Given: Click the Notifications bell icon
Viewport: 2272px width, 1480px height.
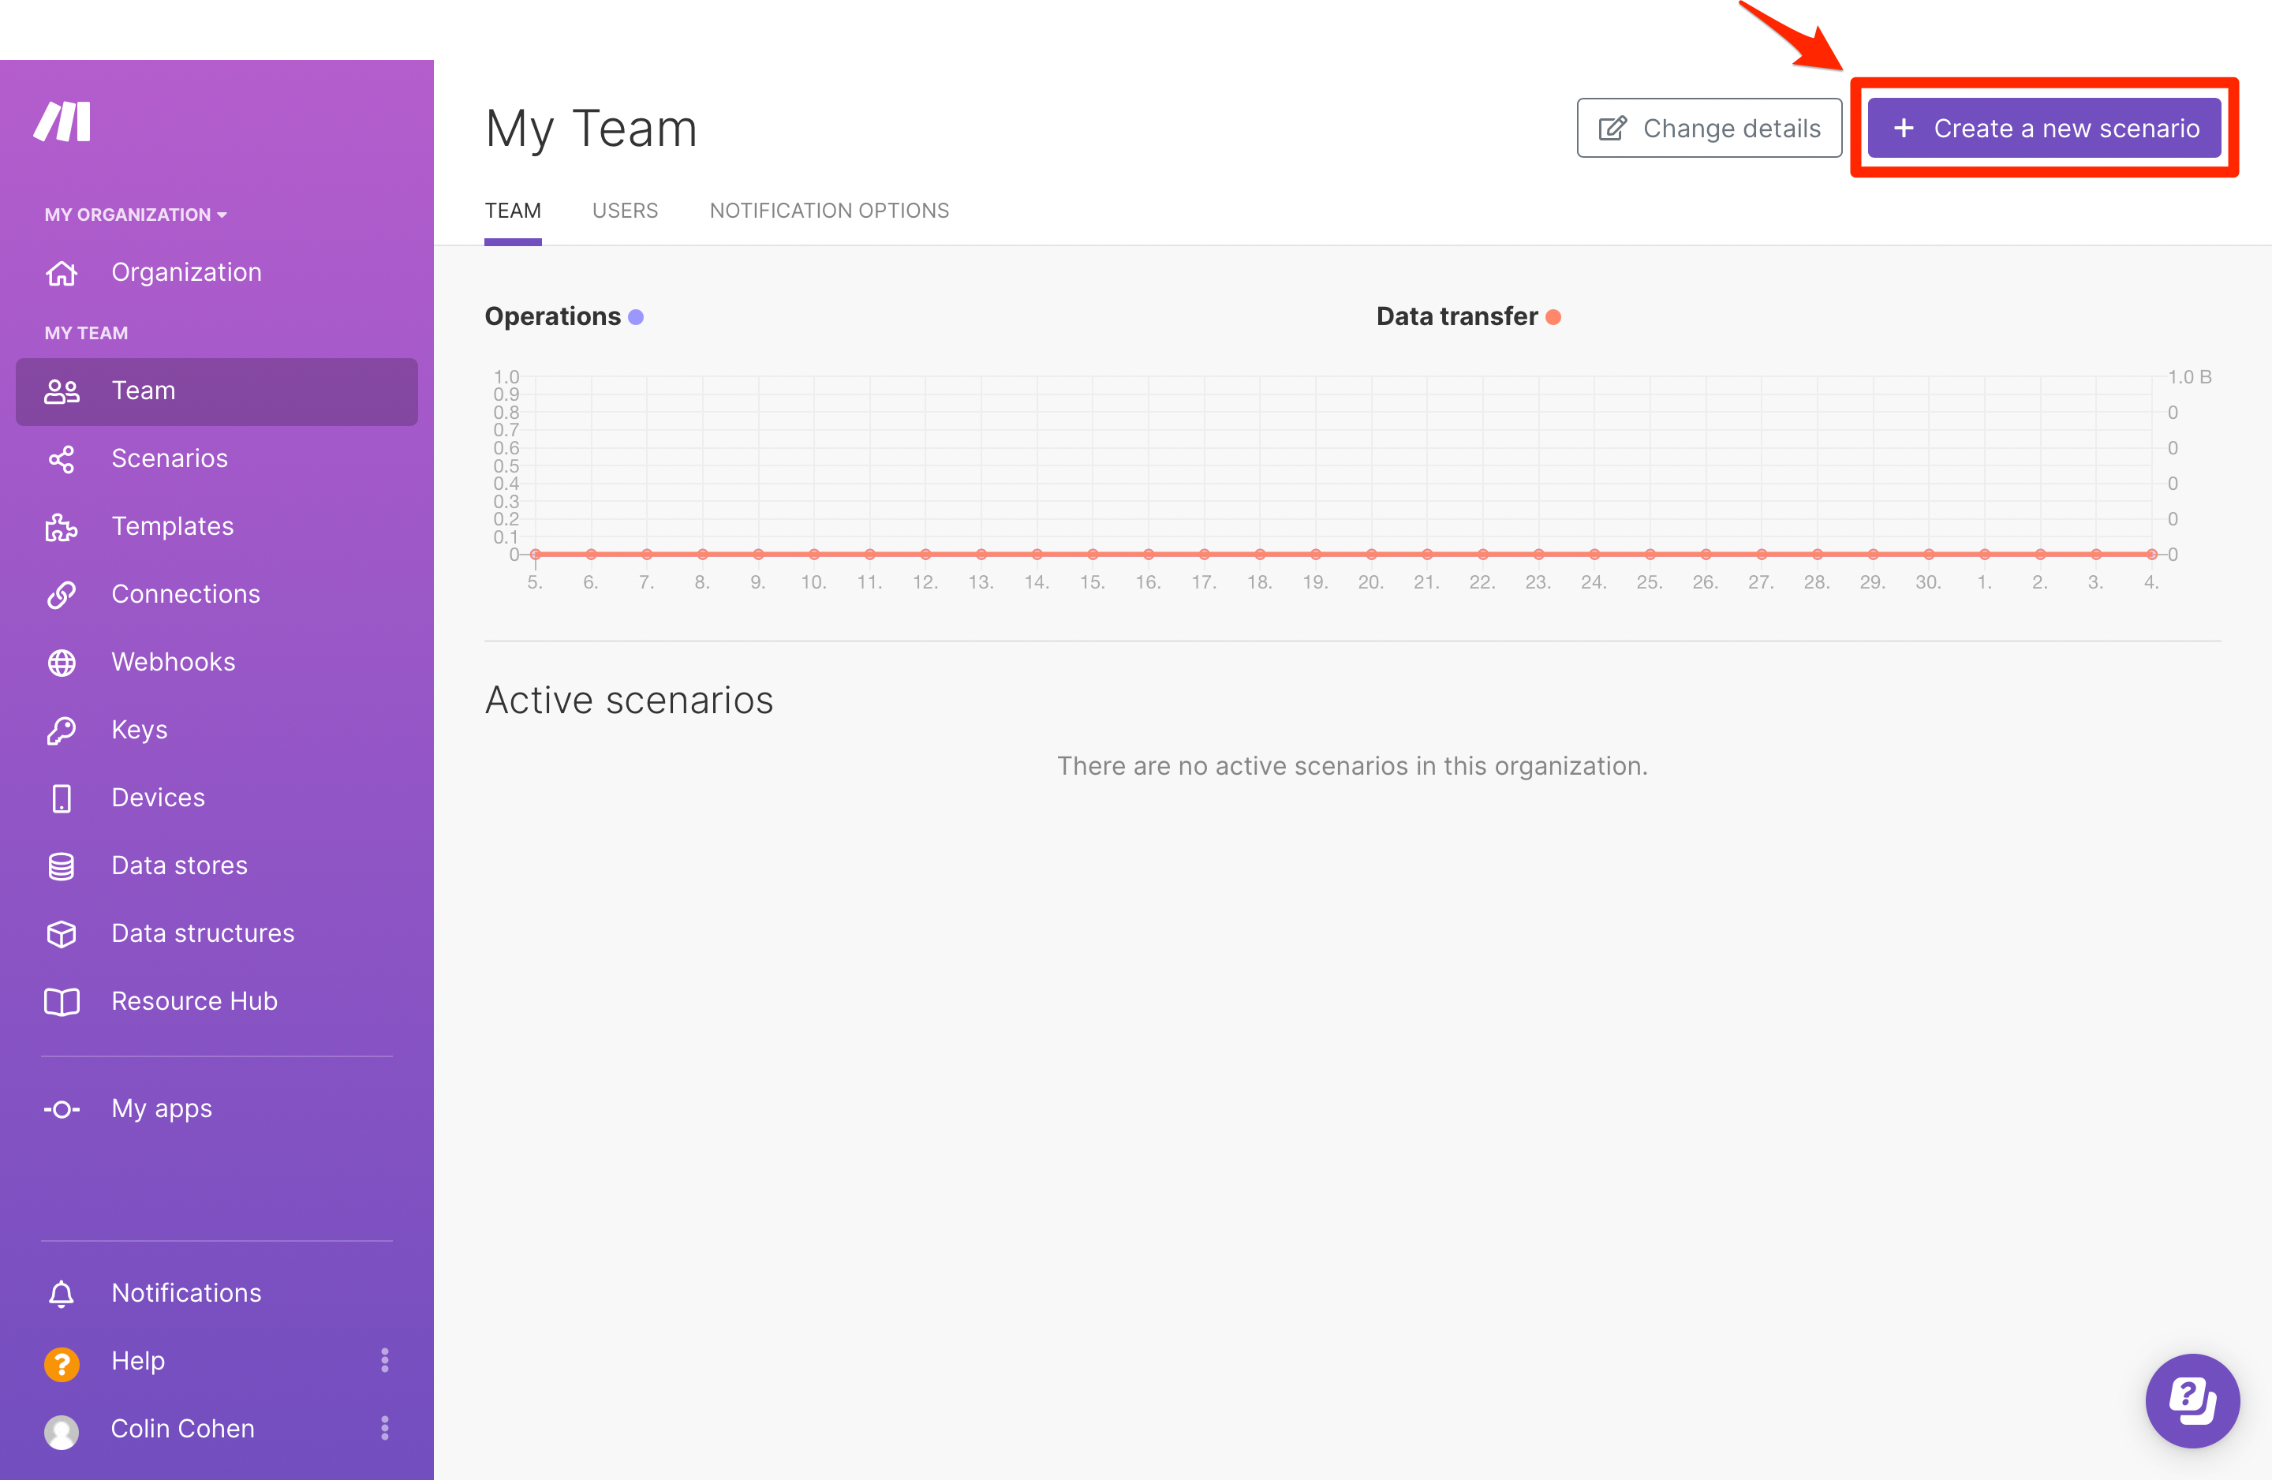Looking at the screenshot, I should pyautogui.click(x=62, y=1294).
